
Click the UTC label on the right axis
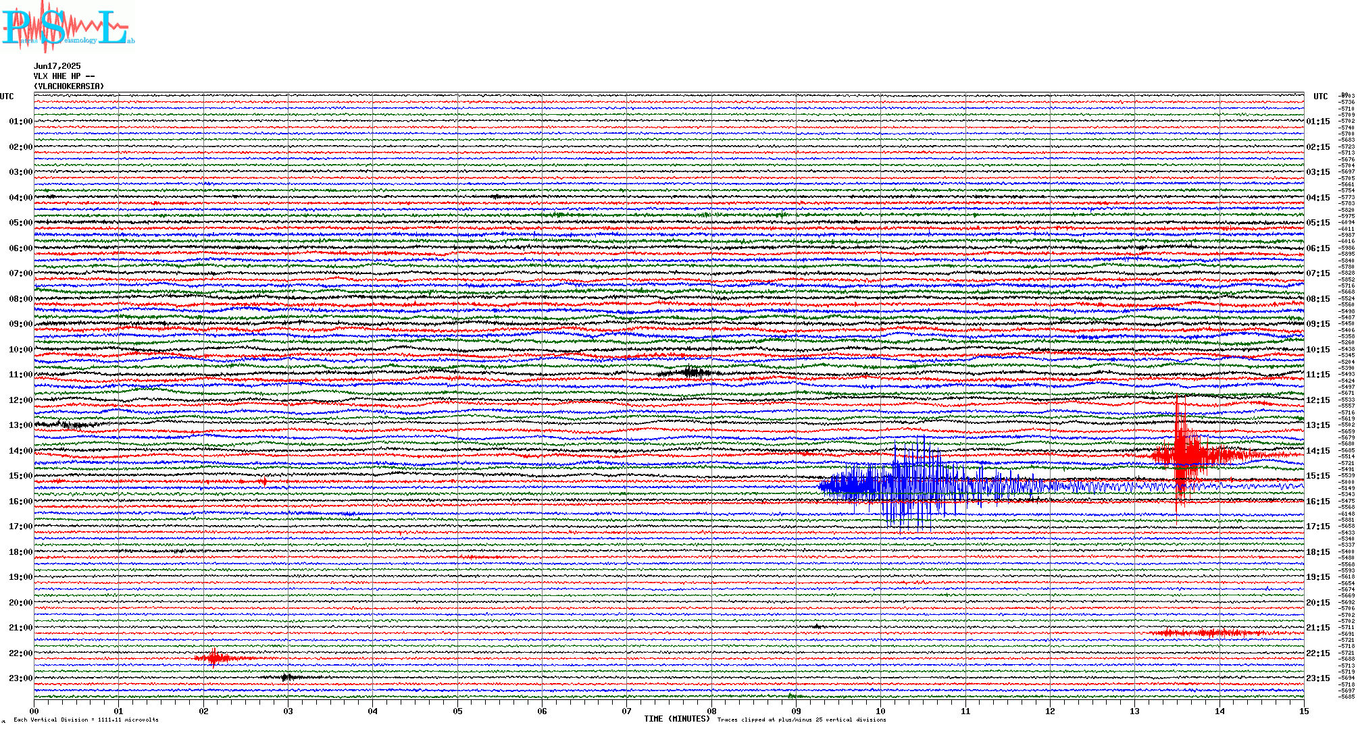pyautogui.click(x=1320, y=97)
